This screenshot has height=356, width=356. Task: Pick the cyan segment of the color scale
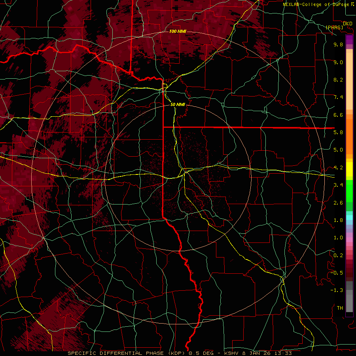[349, 218]
